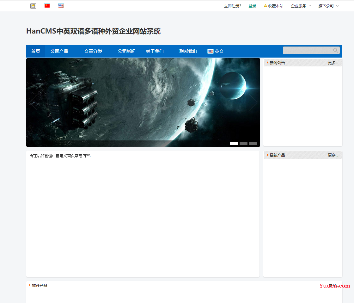
Task: Focus the search input field
Action: pyautogui.click(x=308, y=50)
